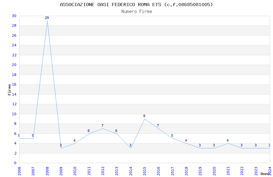
Task: Click year 2012 on the x-axis
Action: [103, 171]
